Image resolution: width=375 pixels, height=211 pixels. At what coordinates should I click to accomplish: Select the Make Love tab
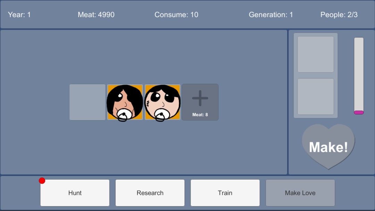pyautogui.click(x=300, y=193)
